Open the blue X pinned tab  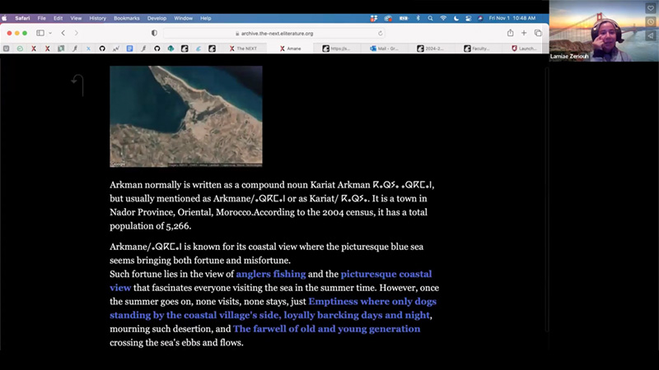point(88,49)
